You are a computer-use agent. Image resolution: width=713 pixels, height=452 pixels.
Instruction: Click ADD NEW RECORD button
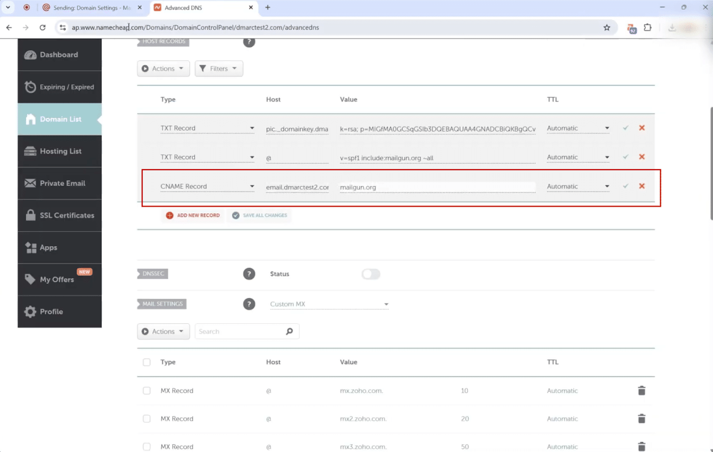tap(193, 215)
